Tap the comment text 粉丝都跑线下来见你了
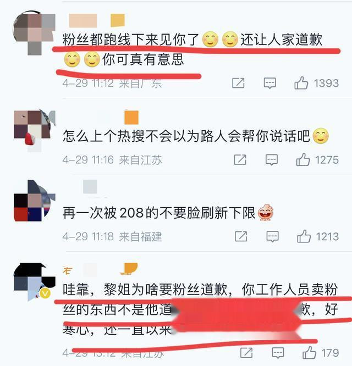This screenshot has width=352, height=366. [x=131, y=39]
